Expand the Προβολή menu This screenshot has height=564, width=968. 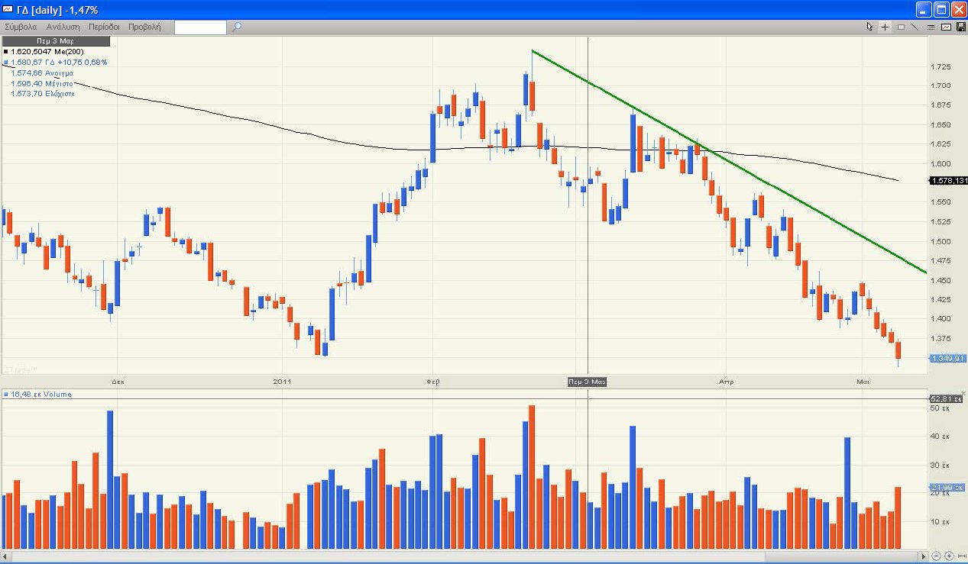click(x=144, y=27)
